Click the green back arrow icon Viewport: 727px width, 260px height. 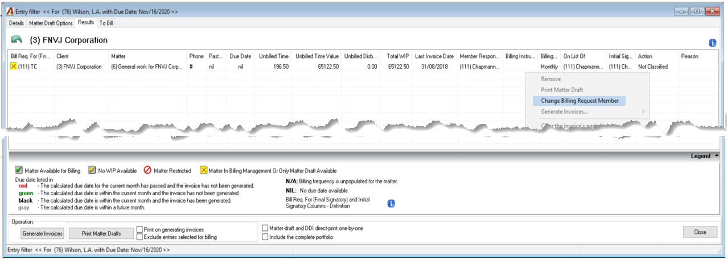[x=17, y=40]
